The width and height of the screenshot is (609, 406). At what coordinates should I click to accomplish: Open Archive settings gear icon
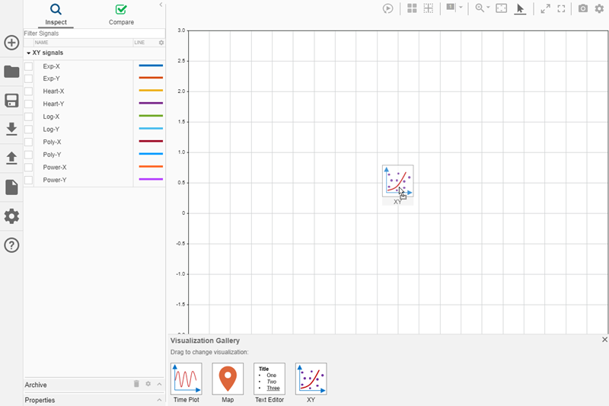(x=148, y=384)
